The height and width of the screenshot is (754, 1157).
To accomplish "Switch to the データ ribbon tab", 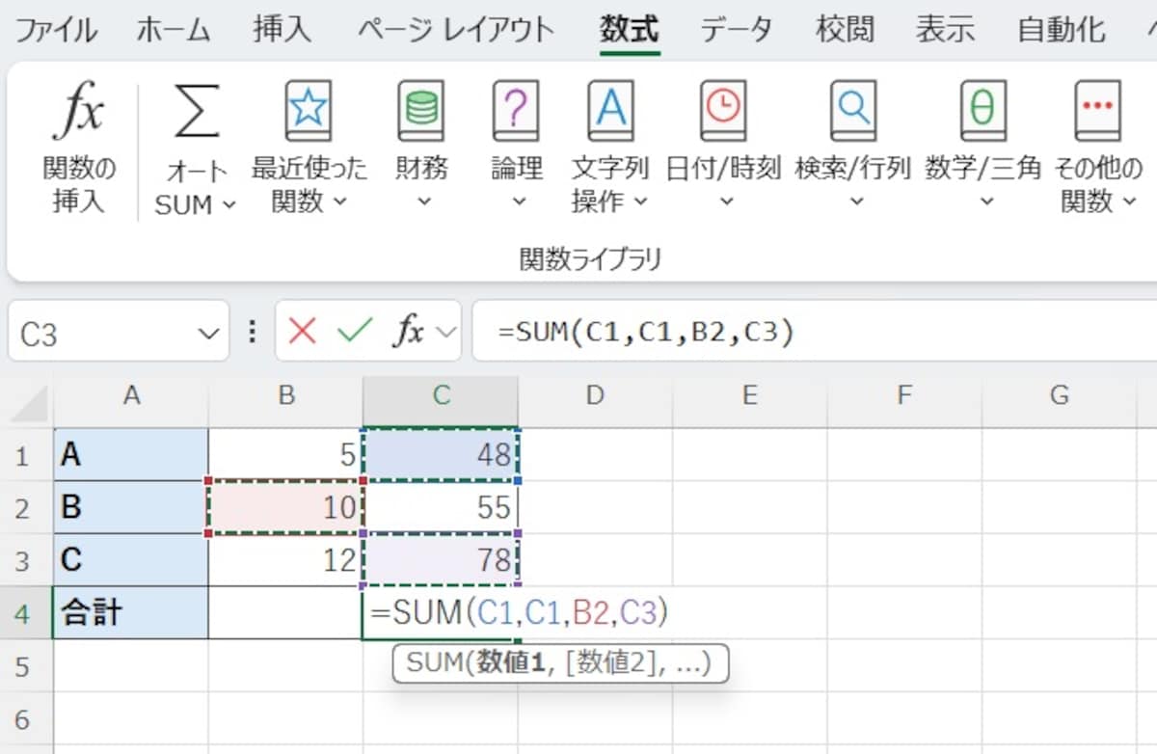I will tap(738, 29).
